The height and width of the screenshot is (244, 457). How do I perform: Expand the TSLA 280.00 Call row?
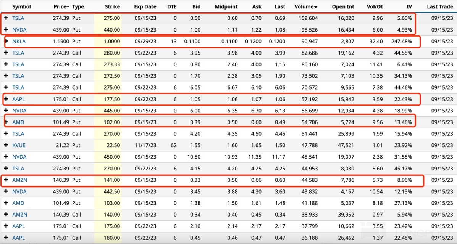click(x=6, y=53)
